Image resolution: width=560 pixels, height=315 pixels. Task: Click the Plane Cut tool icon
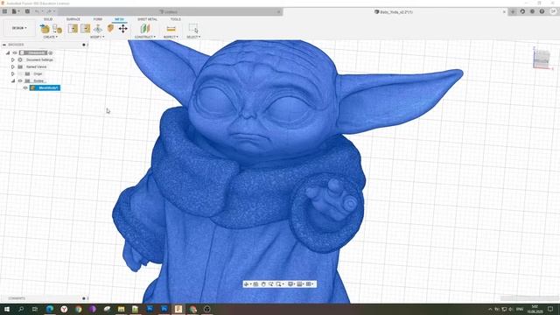(98, 29)
